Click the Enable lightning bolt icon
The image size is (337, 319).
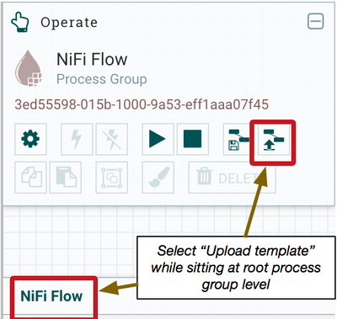coord(77,139)
